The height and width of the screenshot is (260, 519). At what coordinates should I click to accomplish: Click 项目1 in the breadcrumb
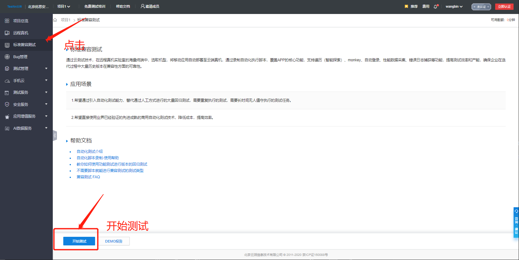pos(66,20)
